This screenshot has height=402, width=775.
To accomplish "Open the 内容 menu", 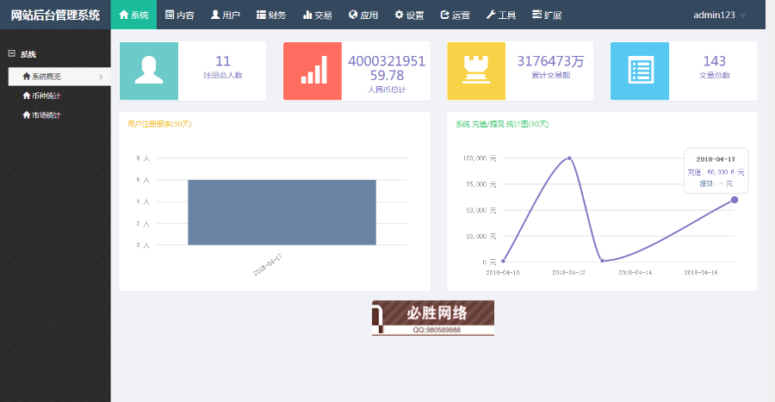I will (x=179, y=15).
